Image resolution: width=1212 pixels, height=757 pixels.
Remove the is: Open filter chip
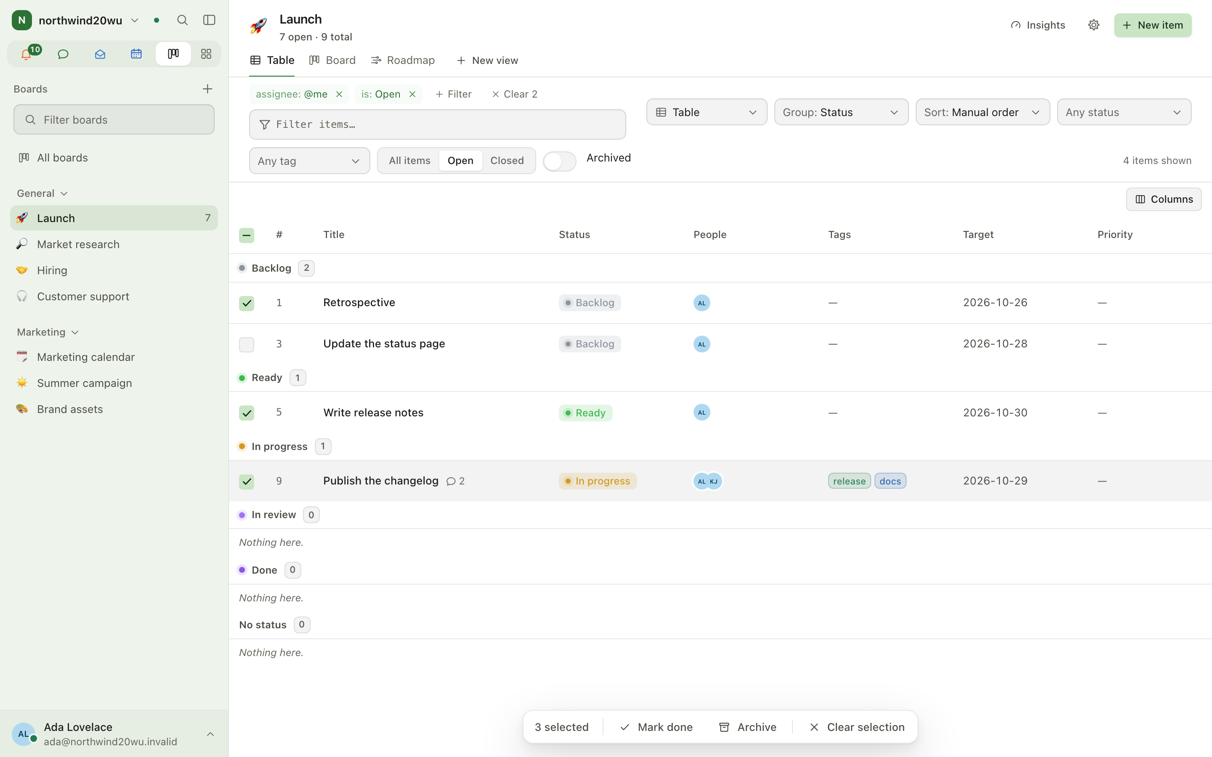412,94
